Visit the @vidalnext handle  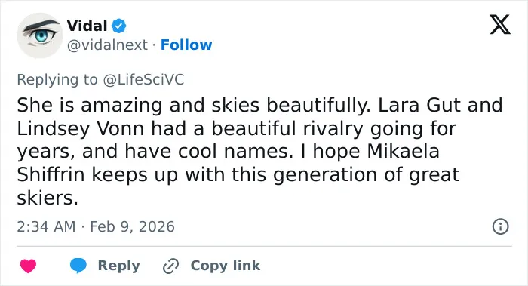107,45
